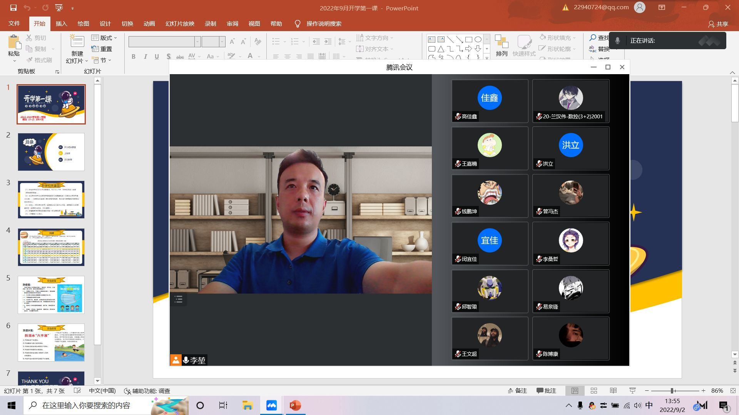Image resolution: width=739 pixels, height=415 pixels.
Task: Open the Insert ribbon tab
Action: (61, 23)
